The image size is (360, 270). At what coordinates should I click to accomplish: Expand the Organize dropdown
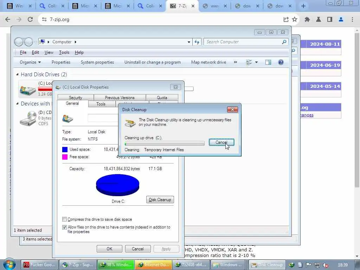click(30, 62)
